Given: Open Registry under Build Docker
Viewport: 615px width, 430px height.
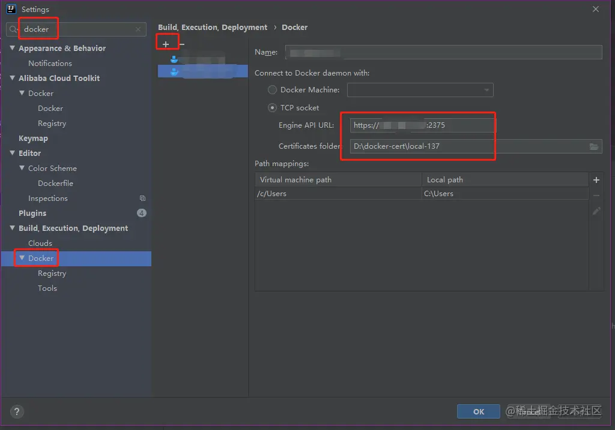Looking at the screenshot, I should click(52, 273).
